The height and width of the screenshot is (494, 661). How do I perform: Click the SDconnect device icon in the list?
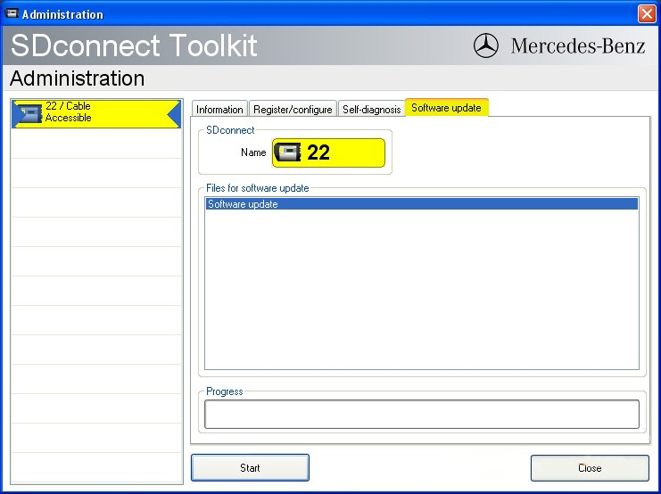[x=30, y=114]
